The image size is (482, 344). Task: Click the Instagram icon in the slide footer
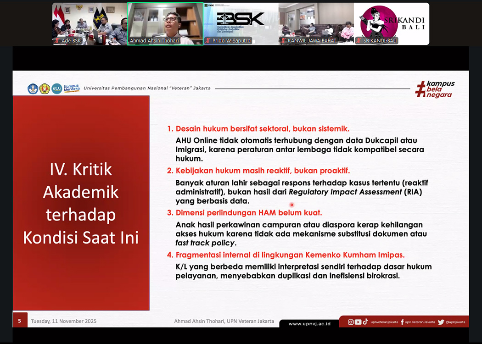[x=351, y=322]
